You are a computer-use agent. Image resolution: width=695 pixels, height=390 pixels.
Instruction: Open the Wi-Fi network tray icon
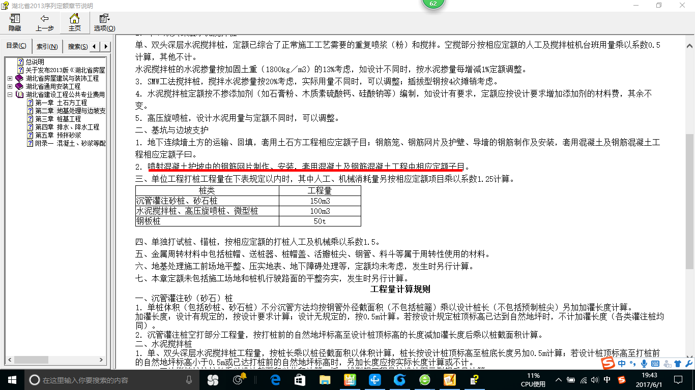click(x=583, y=380)
